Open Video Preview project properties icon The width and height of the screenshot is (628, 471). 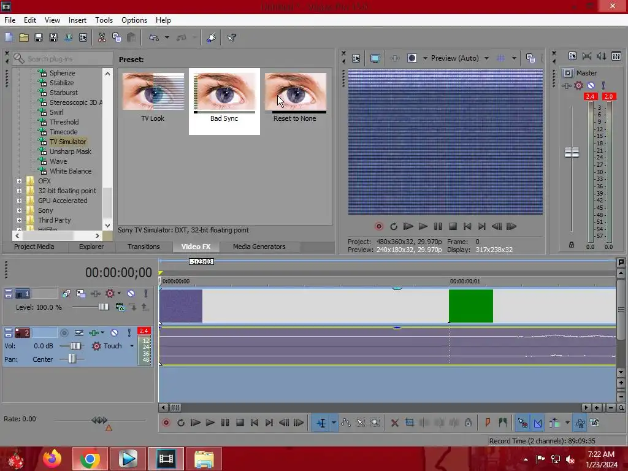point(356,58)
